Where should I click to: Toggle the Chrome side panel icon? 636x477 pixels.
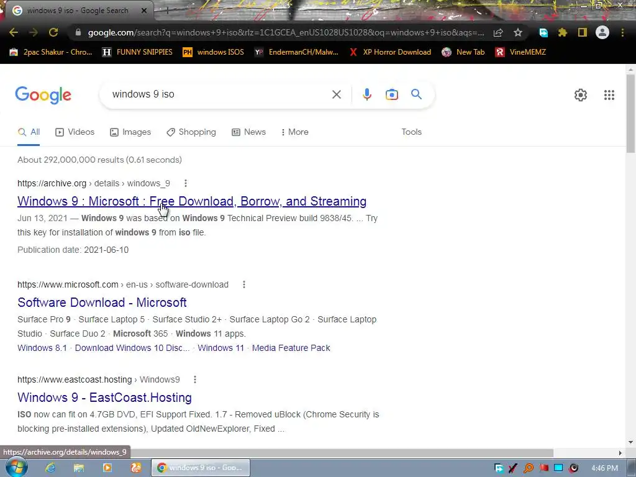583,32
